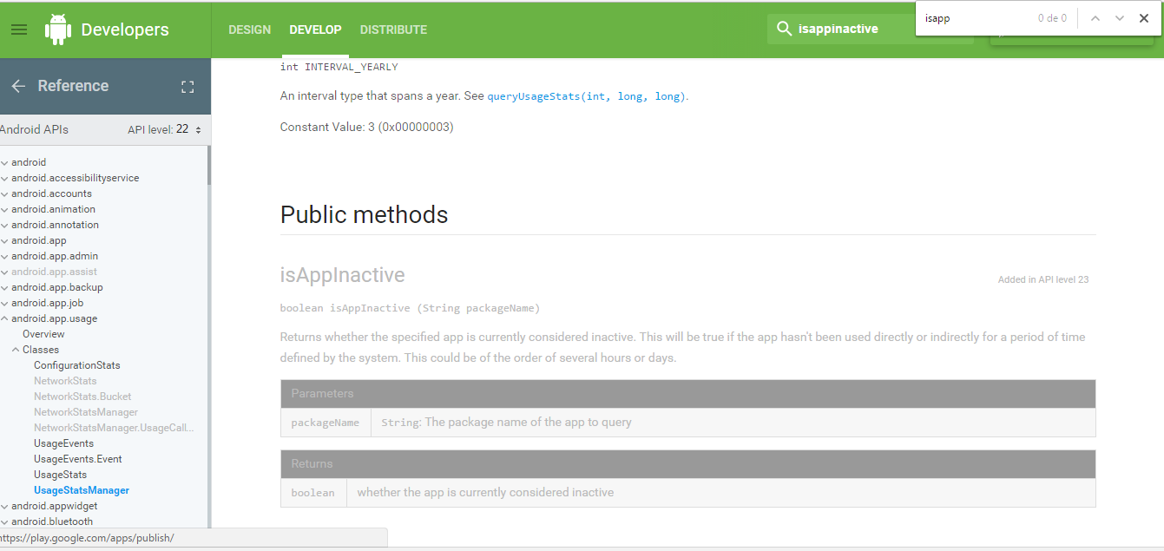Viewport: 1164px width, 551px height.
Task: Open the NetworkStats class
Action: click(65, 381)
